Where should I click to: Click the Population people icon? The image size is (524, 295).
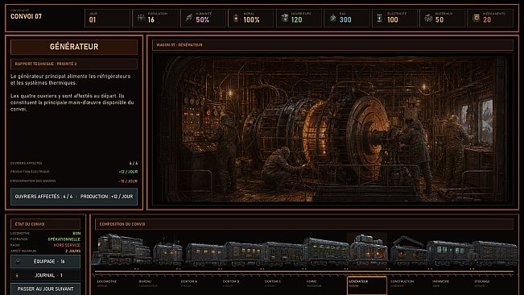coord(142,18)
